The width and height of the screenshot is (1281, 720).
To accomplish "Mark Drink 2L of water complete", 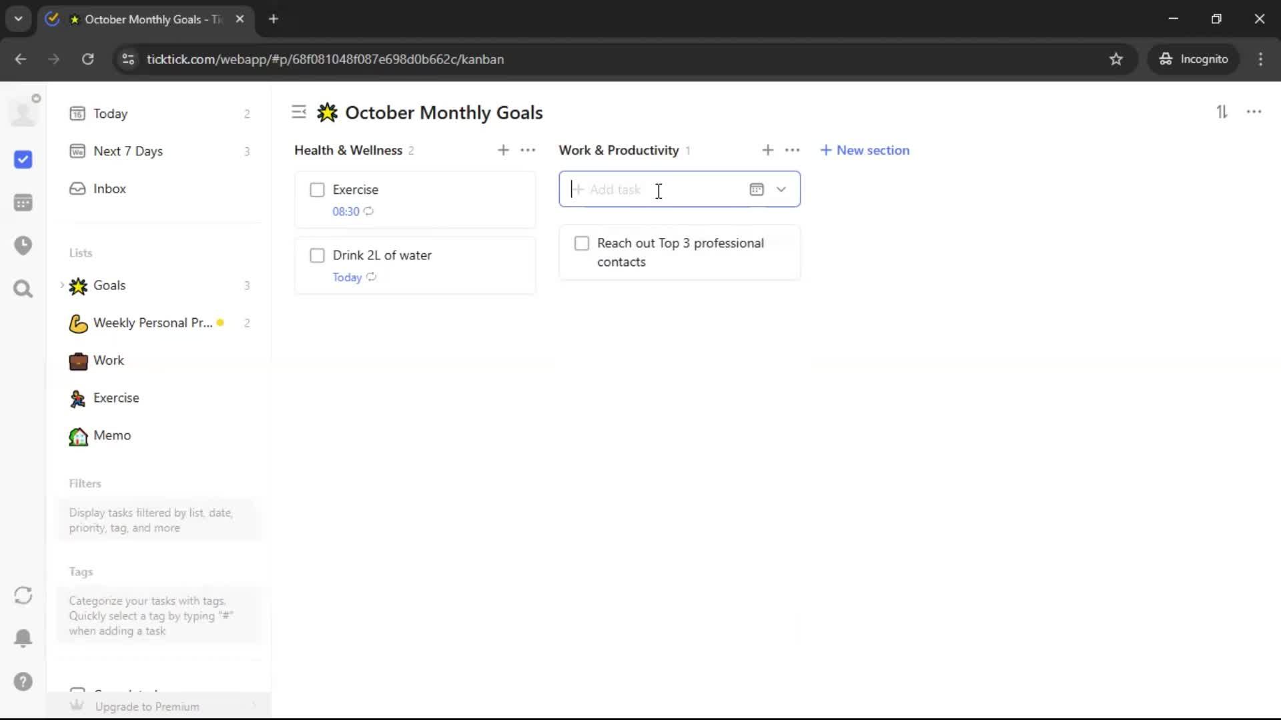I will pyautogui.click(x=317, y=255).
